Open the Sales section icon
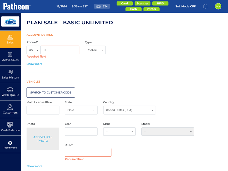The width and height of the screenshot is (228, 171). 10,37
